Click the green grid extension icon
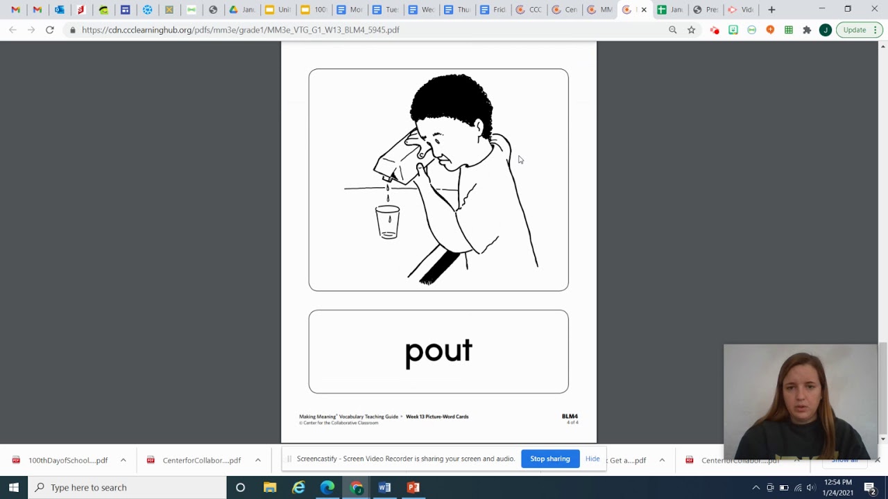This screenshot has height=499, width=888. pyautogui.click(x=789, y=30)
